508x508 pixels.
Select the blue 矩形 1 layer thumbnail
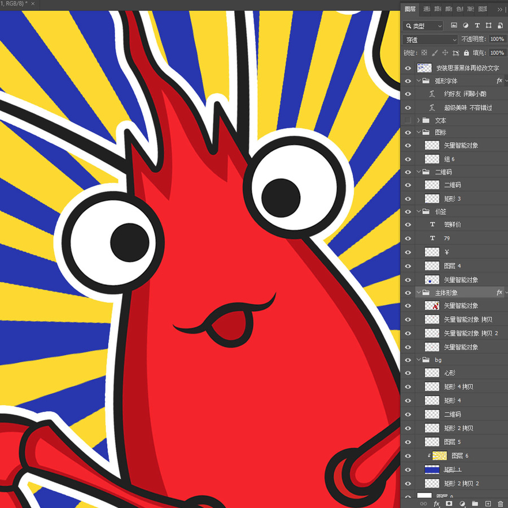[x=432, y=470]
